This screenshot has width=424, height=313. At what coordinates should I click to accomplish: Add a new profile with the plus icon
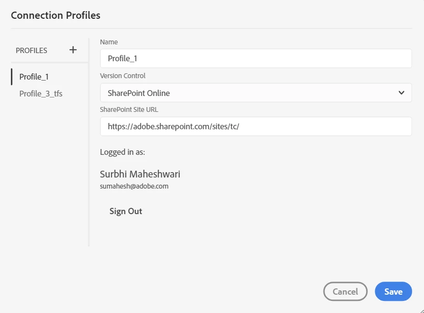pyautogui.click(x=73, y=50)
